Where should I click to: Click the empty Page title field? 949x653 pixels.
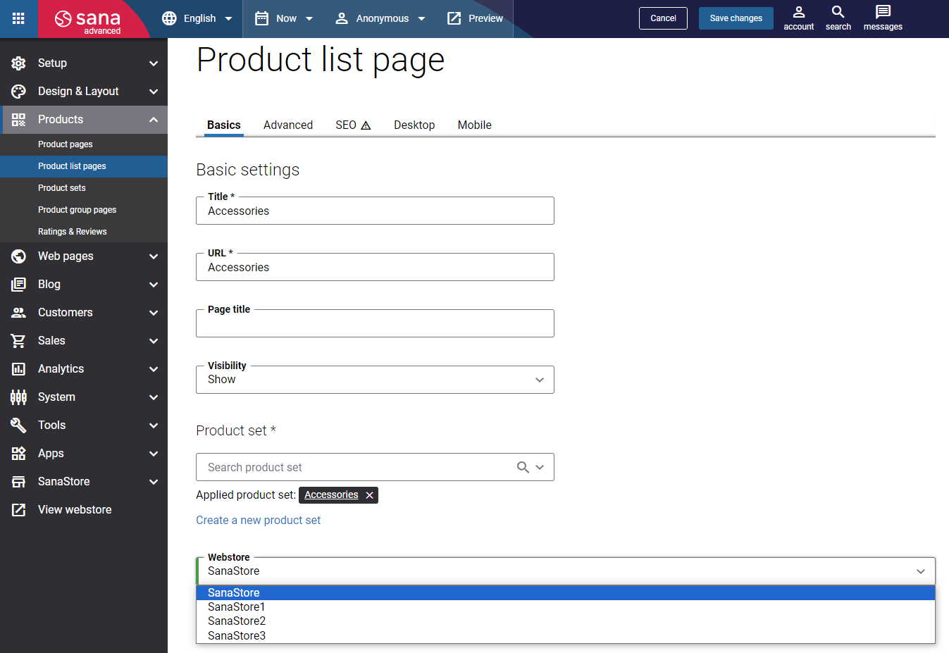(375, 323)
